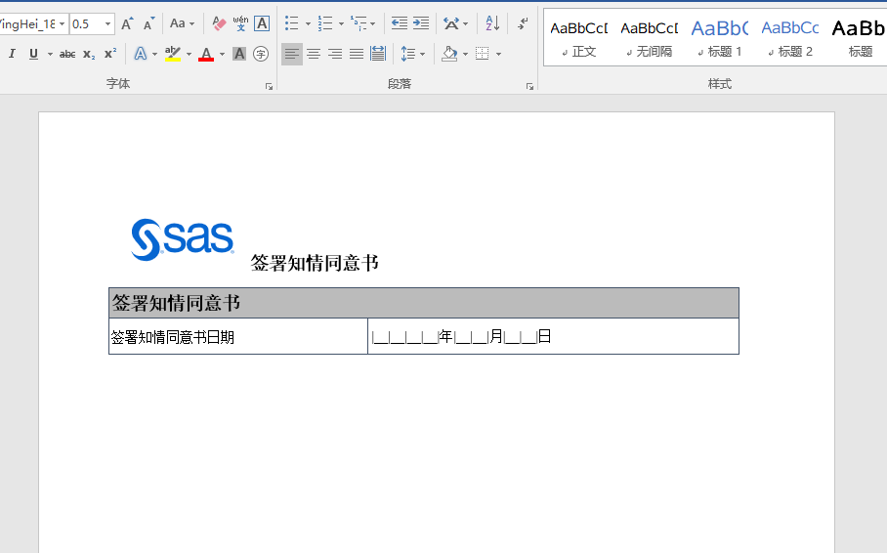Apply the 标题 1 style
The height and width of the screenshot is (553, 887).
[720, 38]
